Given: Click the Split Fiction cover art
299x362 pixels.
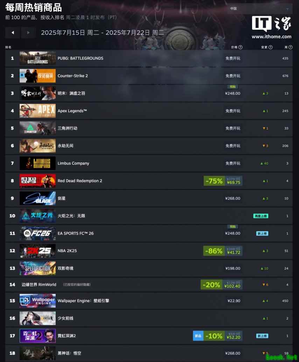Looking at the screenshot, I should coord(37,268).
